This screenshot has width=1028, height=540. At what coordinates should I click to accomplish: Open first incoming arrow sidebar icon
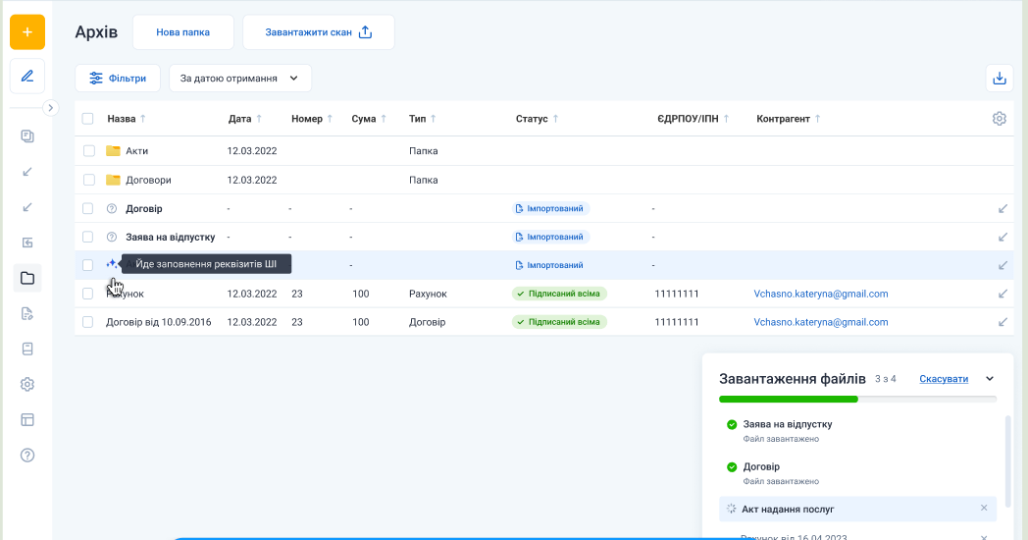(27, 172)
